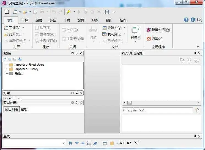The width and height of the screenshot is (205, 150).
Task: Expand the 新建(N) dropdown arrow
Action: (x=23, y=27)
